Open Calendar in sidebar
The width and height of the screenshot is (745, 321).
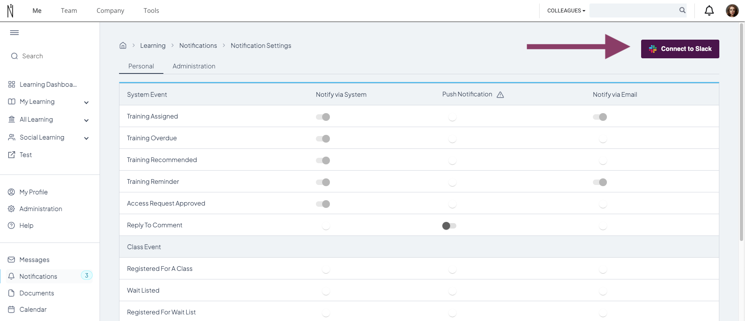pos(33,309)
